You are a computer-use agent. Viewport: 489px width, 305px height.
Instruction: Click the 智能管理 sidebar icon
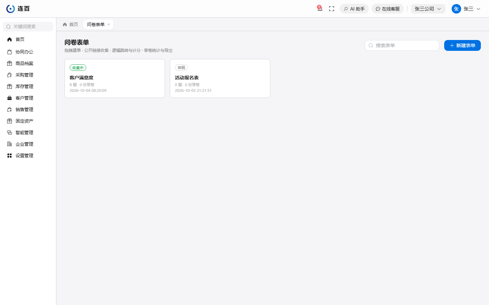(x=10, y=133)
